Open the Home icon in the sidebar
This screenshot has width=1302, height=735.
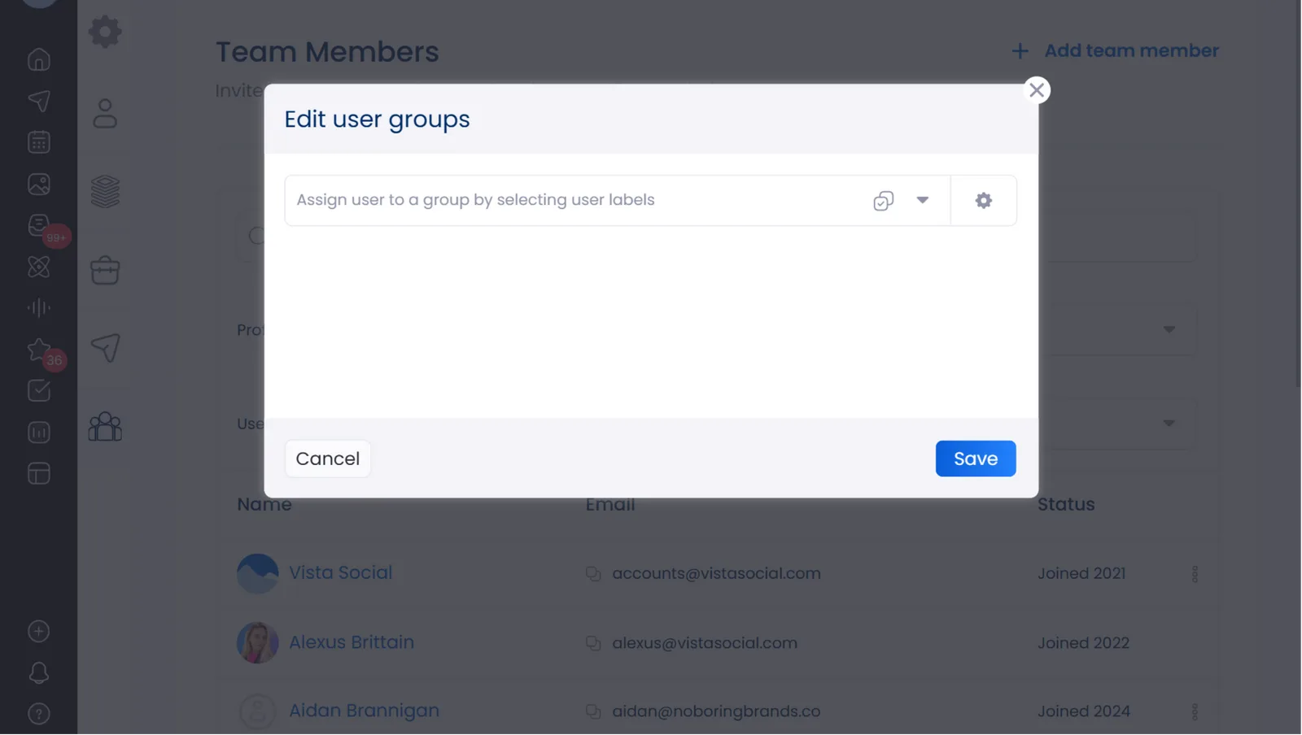click(x=39, y=60)
